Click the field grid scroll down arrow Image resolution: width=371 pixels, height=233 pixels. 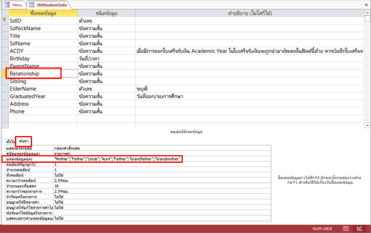click(x=368, y=125)
